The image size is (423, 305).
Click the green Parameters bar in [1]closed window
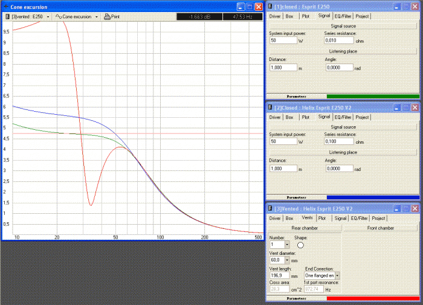coord(373,96)
